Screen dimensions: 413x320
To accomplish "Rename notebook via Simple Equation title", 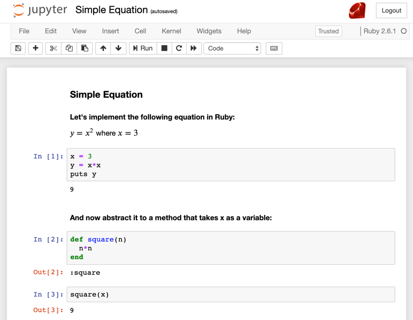I will point(111,10).
